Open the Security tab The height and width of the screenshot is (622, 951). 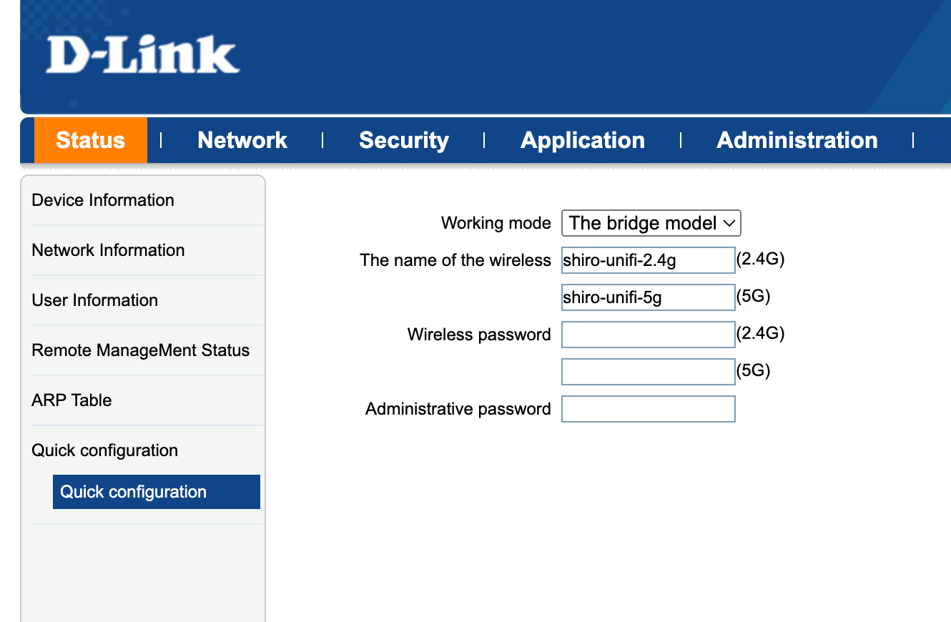coord(404,140)
